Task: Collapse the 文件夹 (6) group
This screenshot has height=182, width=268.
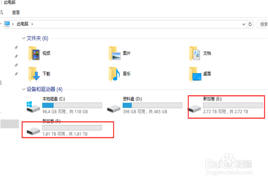Action: pos(24,38)
